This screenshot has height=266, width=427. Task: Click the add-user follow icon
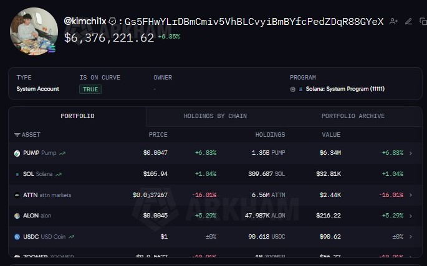[x=393, y=22]
